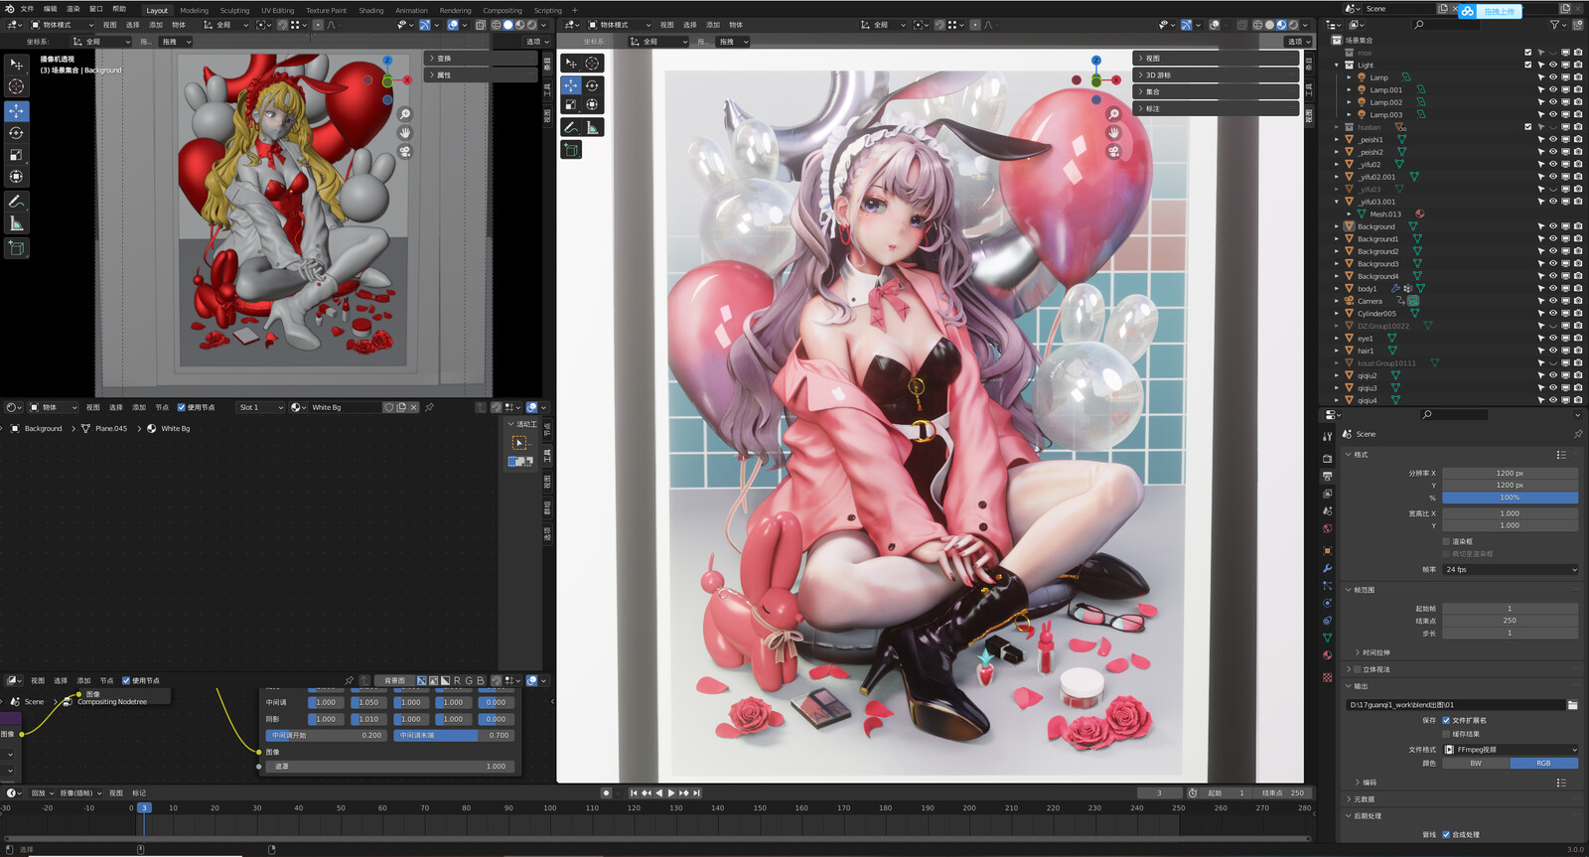Switch to the Modeling workspace tab

tap(195, 11)
